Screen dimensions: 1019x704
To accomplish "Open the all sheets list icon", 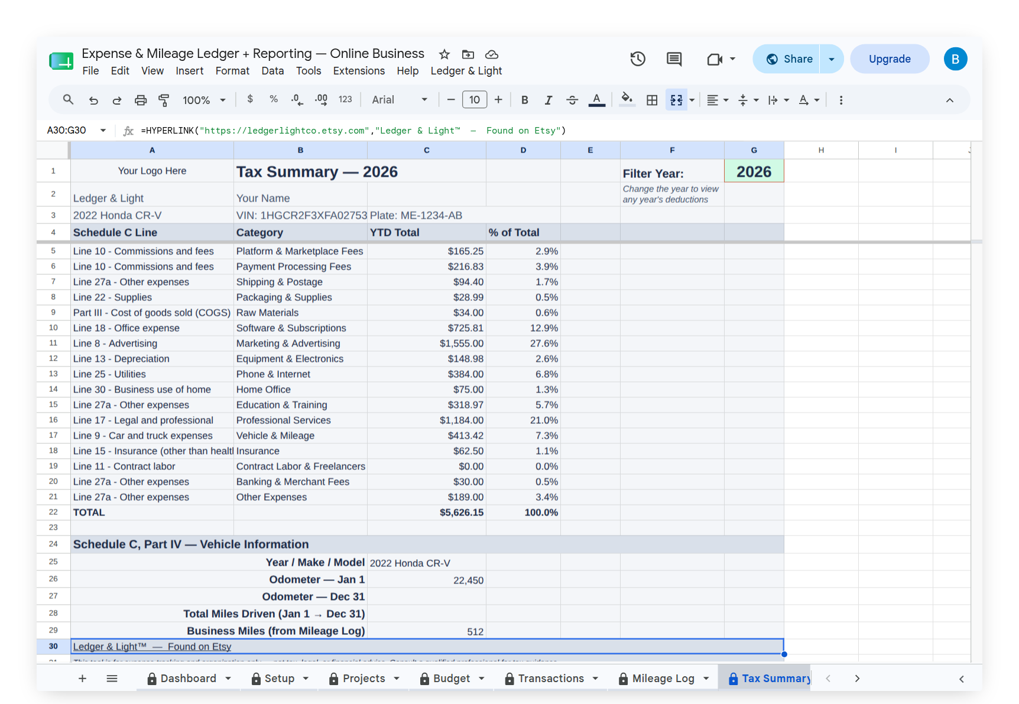I will (112, 679).
